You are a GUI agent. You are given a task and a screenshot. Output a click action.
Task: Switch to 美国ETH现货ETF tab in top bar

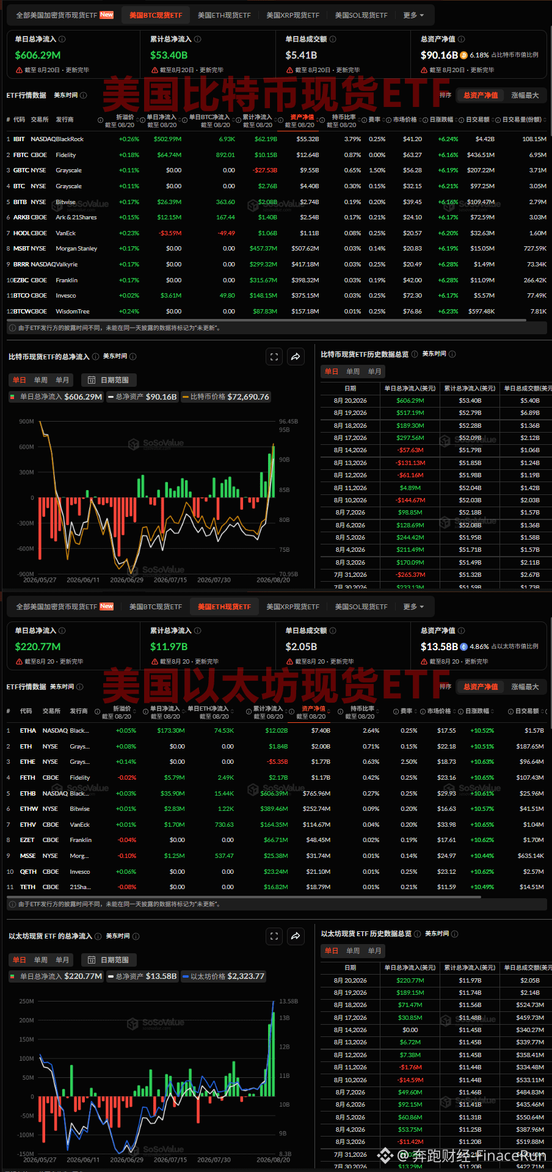(224, 15)
